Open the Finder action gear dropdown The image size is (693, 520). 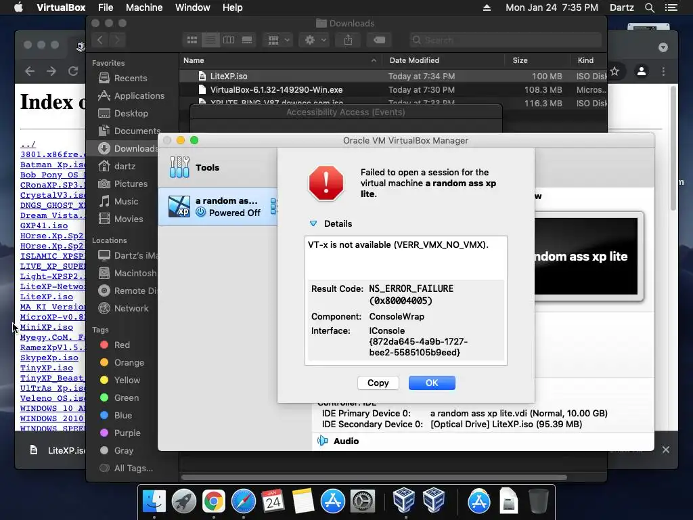(315, 40)
